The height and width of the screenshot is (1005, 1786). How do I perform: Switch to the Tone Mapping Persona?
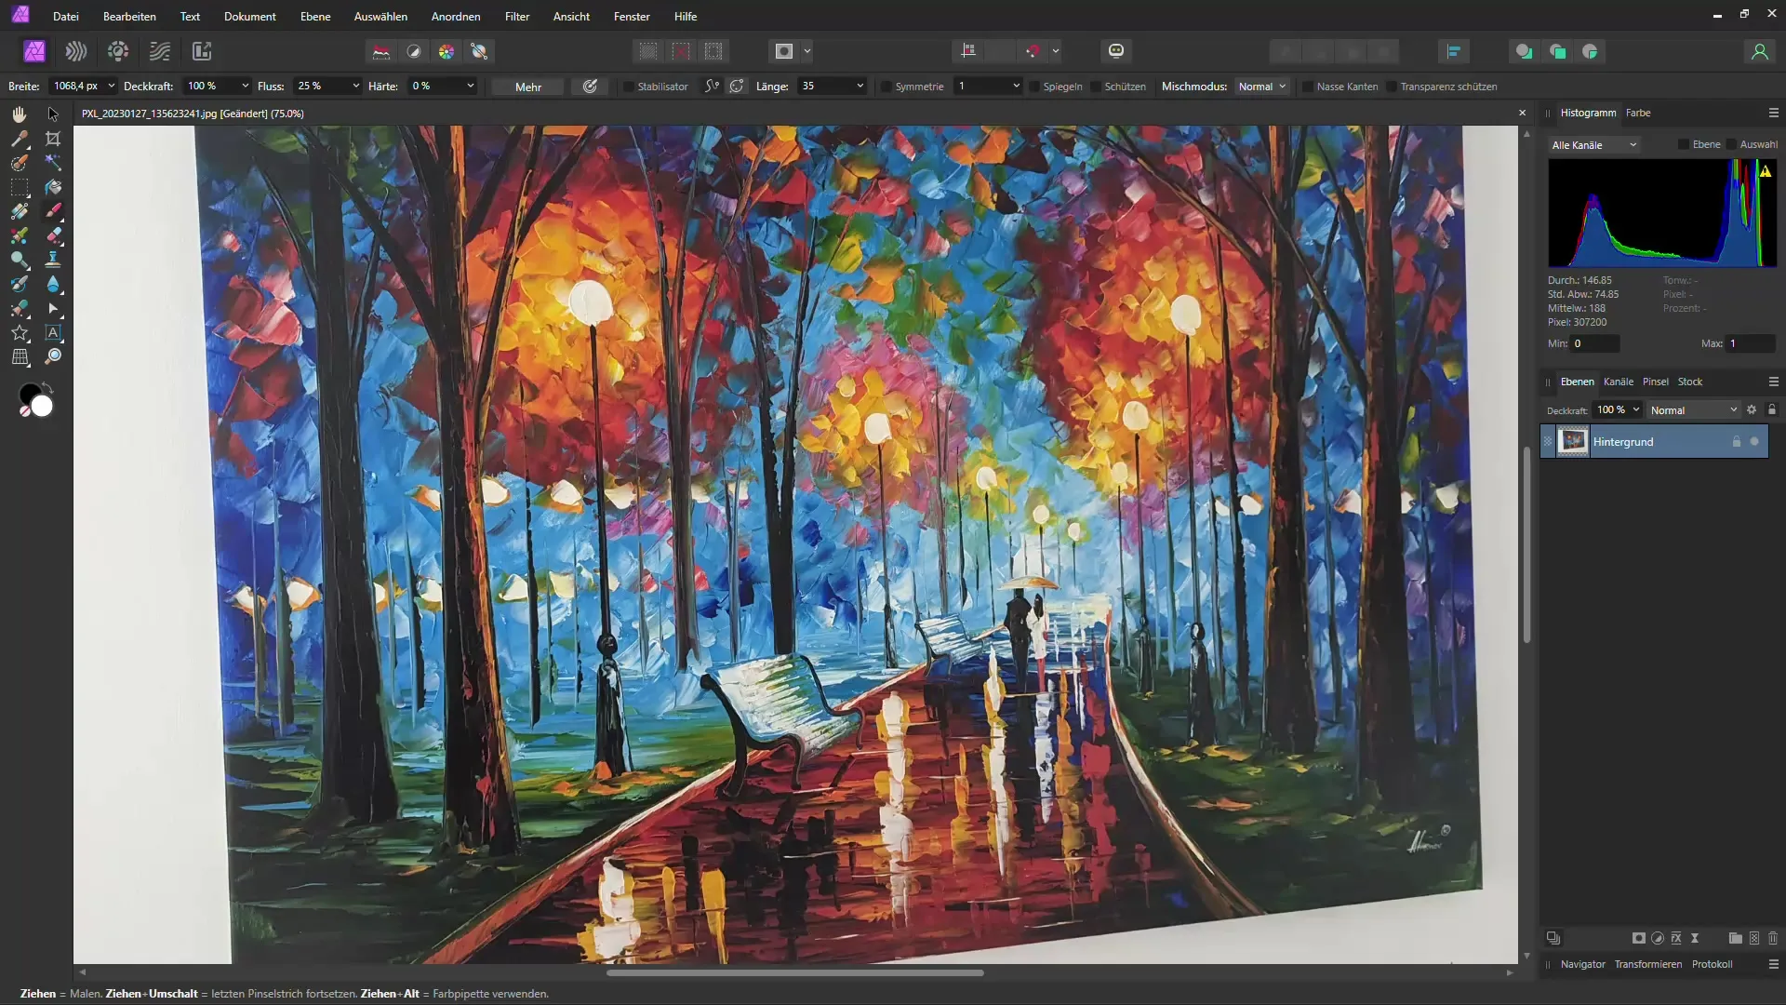(160, 51)
